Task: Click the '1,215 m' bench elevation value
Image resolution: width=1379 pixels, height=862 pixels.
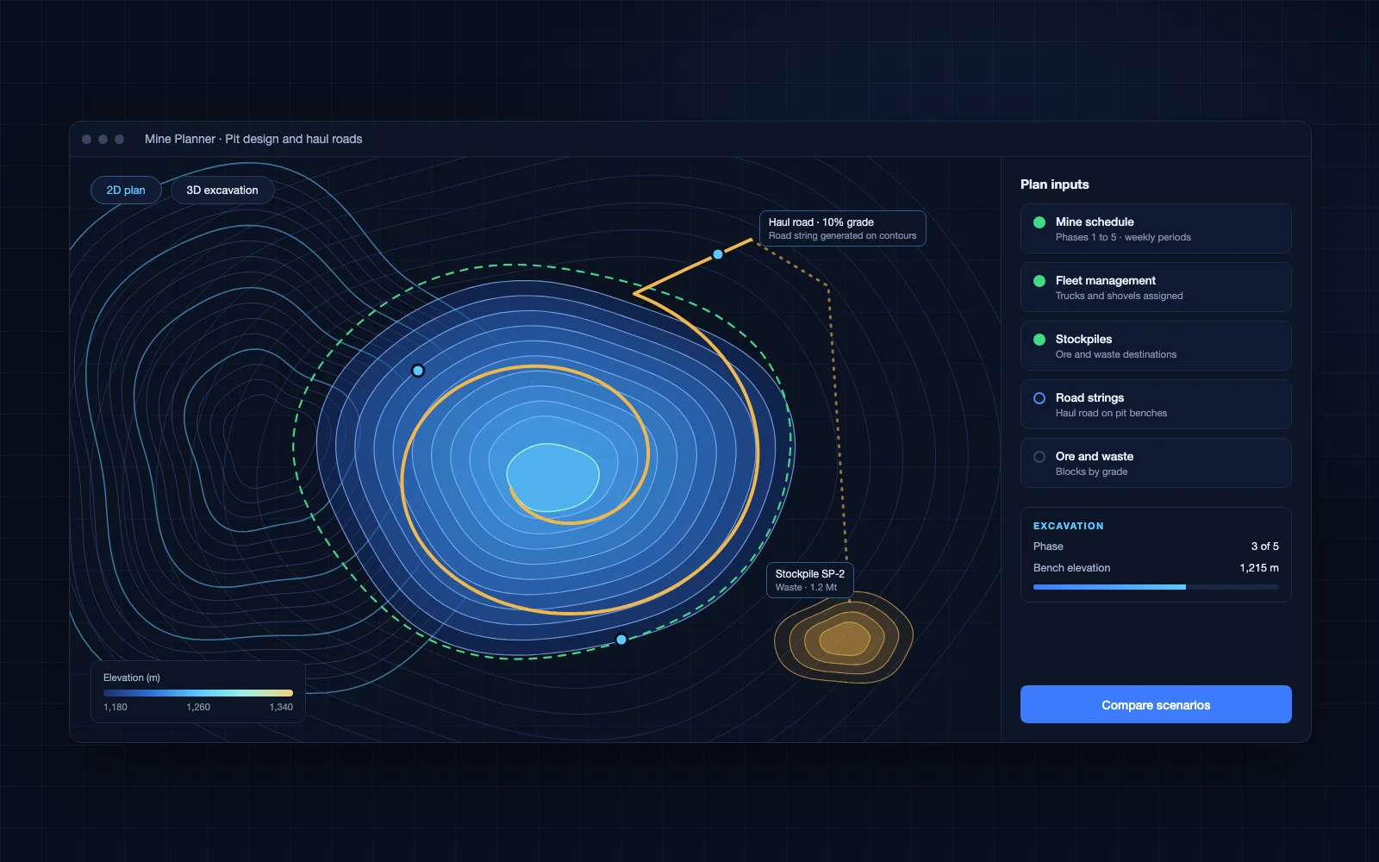Action: pos(1259,568)
